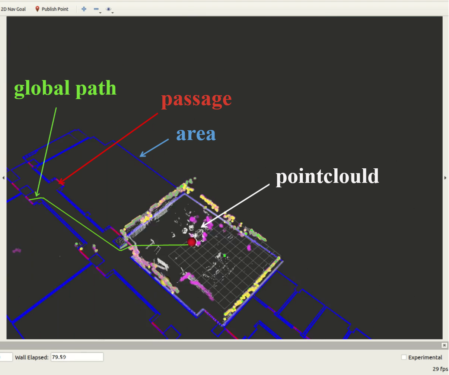Open the eye-icon view options dropdown
The width and height of the screenshot is (449, 375).
pyautogui.click(x=109, y=9)
